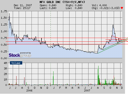The height and width of the screenshot is (96, 128).
Task: Click the red down-arrow change indicator
Action: (122, 8)
